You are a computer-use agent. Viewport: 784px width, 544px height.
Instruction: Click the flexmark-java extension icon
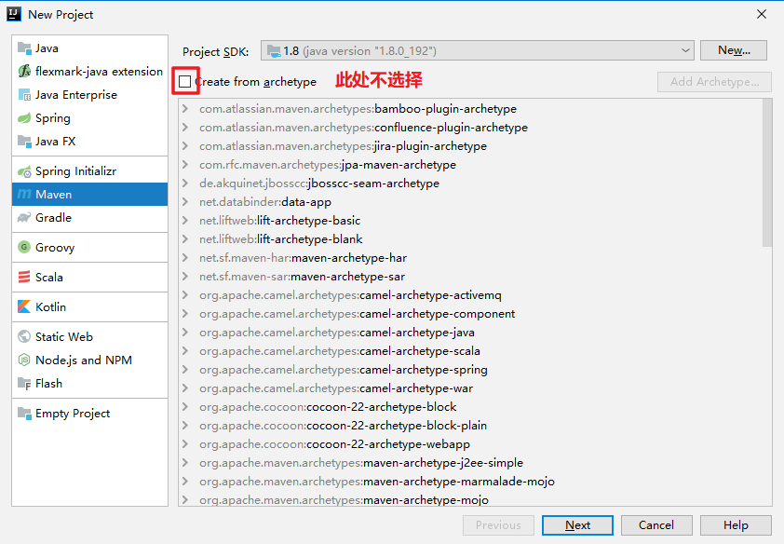coord(24,72)
